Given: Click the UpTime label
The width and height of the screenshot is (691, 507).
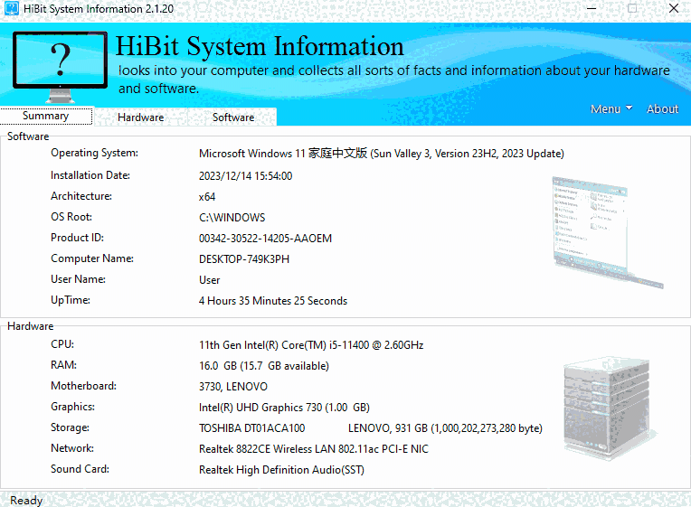Looking at the screenshot, I should tap(71, 300).
